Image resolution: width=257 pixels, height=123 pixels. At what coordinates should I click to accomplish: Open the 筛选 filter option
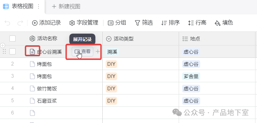(144, 23)
